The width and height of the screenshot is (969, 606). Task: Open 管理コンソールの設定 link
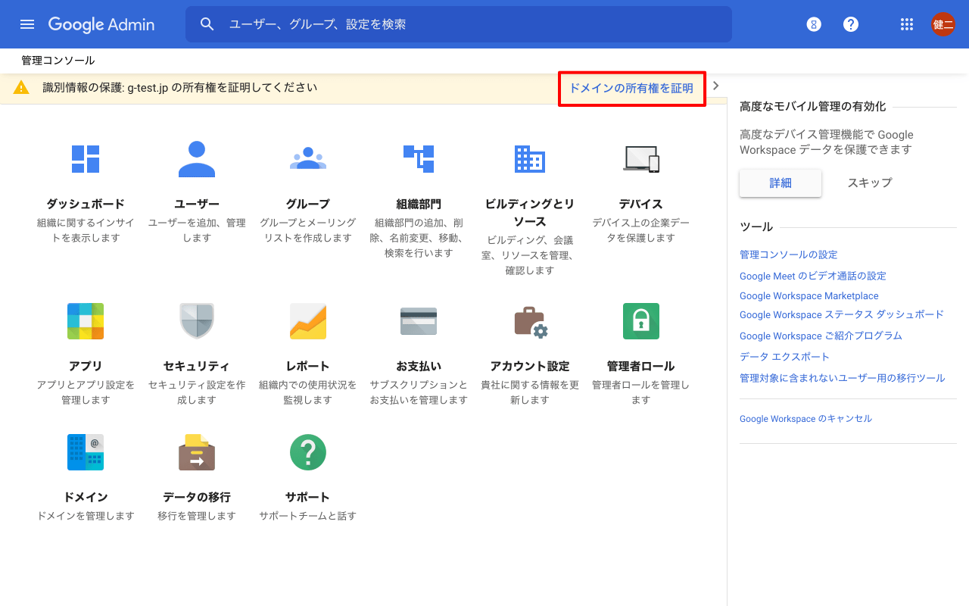[789, 255]
